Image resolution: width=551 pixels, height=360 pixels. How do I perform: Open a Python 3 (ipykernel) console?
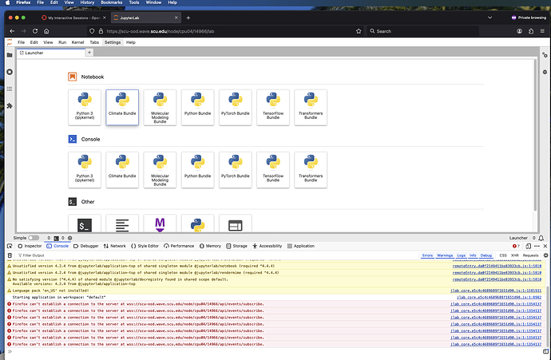85,170
